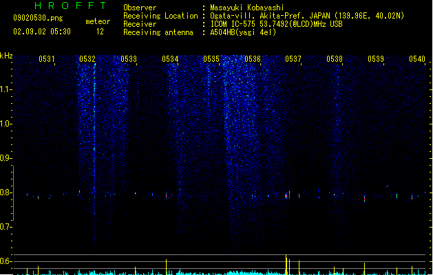Click the 0.7 frequency axis label
This screenshot has height=275, width=433.
pyautogui.click(x=6, y=227)
